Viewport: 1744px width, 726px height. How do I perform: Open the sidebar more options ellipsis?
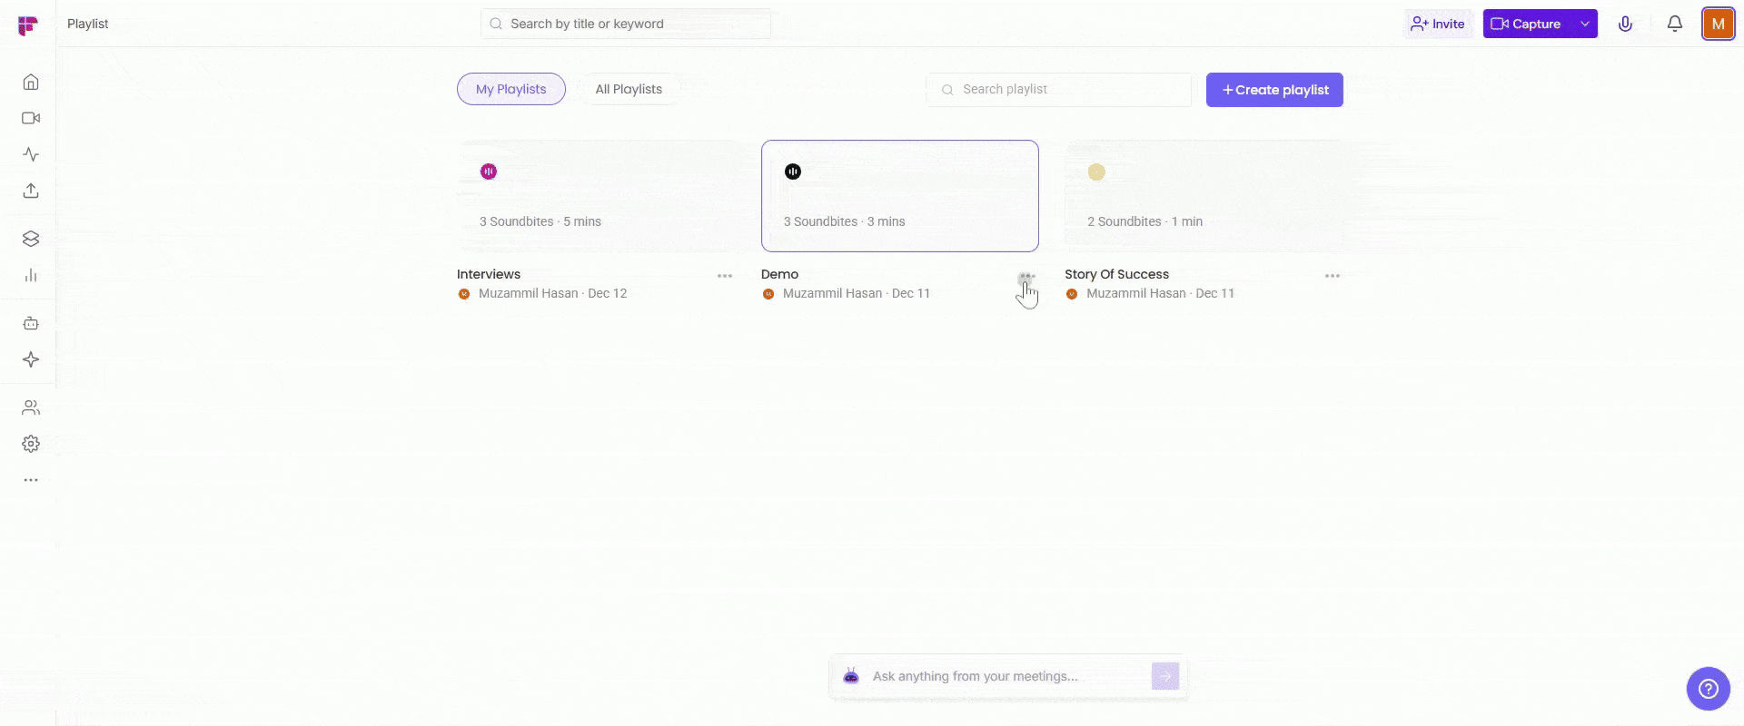pyautogui.click(x=31, y=480)
